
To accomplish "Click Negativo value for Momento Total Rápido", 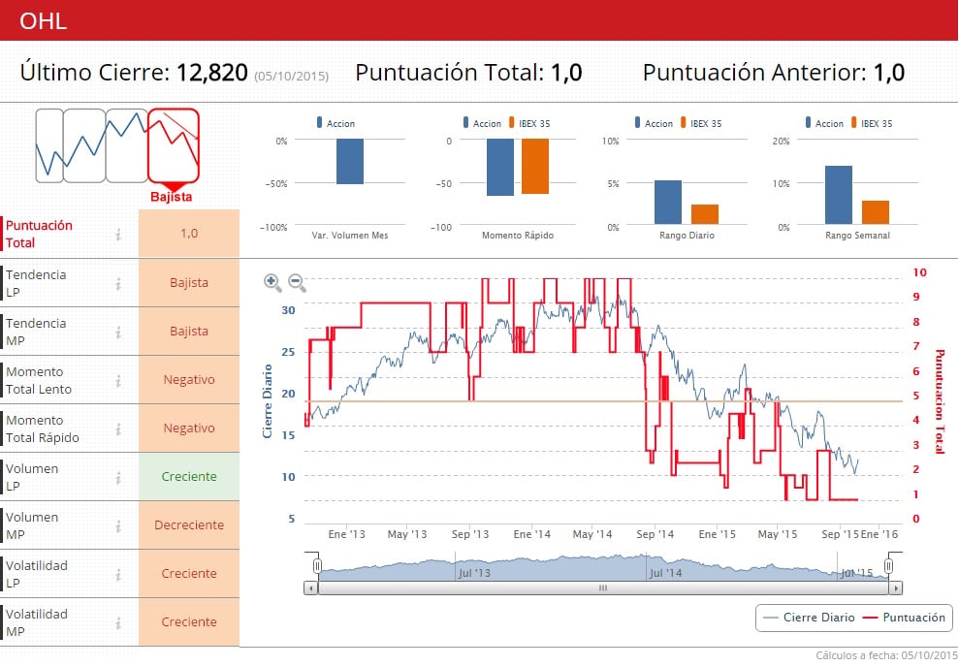I will (189, 428).
